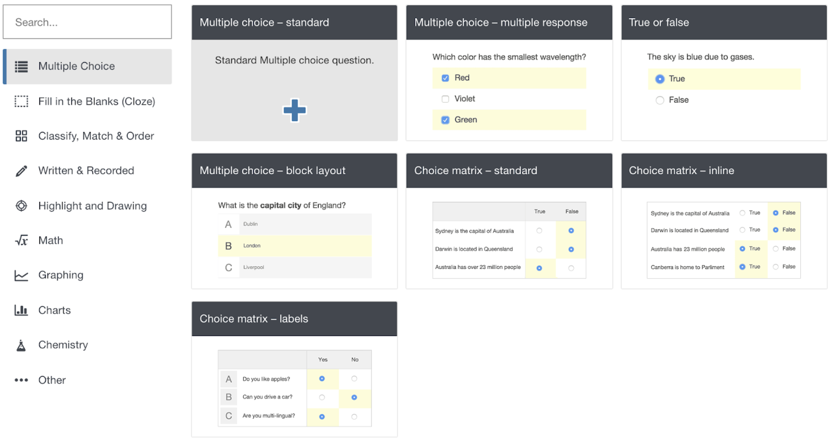Screen dimensions: 831x443
Task: Click the blue plus icon on standard card
Action: coord(294,111)
